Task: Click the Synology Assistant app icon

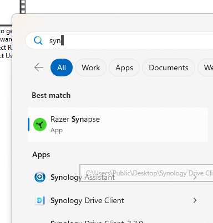Action: [x=40, y=177]
